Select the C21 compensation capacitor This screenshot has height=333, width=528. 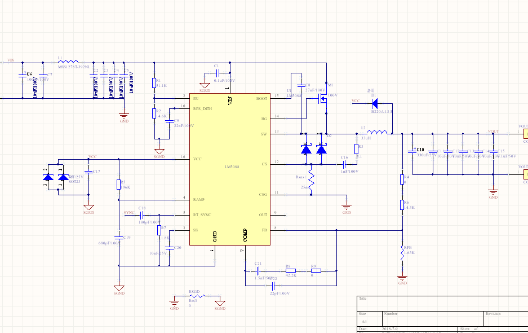point(258,270)
